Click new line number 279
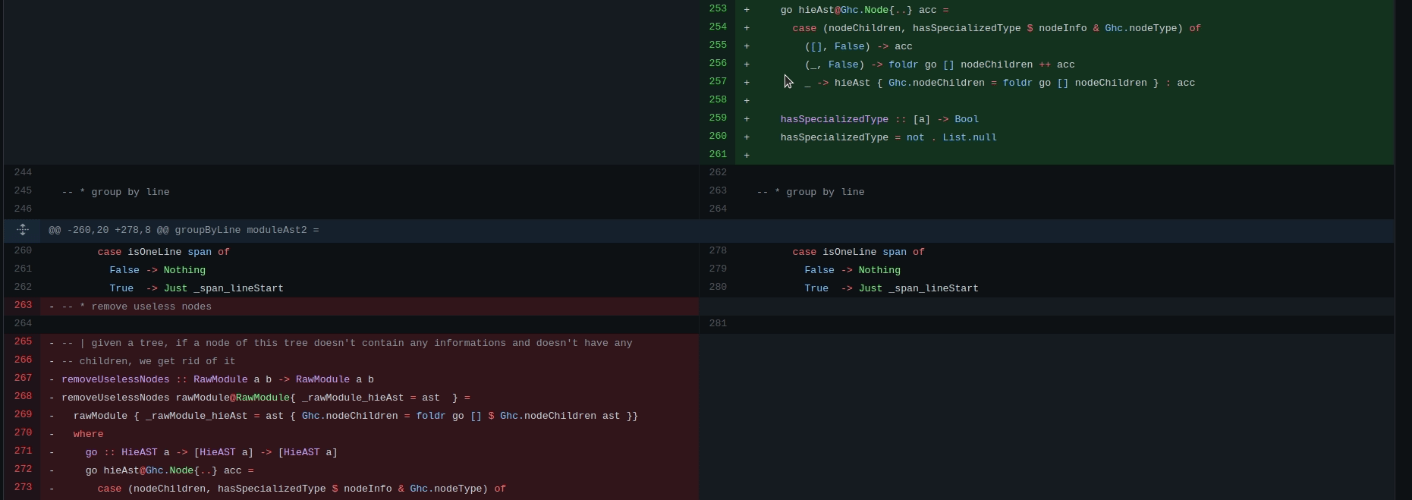Viewport: 1412px width, 500px height. click(x=717, y=269)
